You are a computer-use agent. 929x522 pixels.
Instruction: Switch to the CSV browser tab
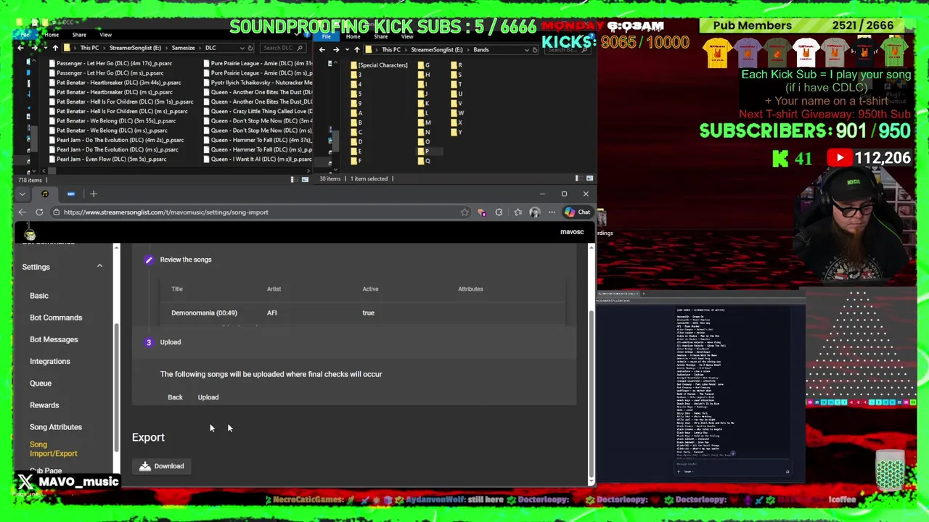pyautogui.click(x=71, y=194)
